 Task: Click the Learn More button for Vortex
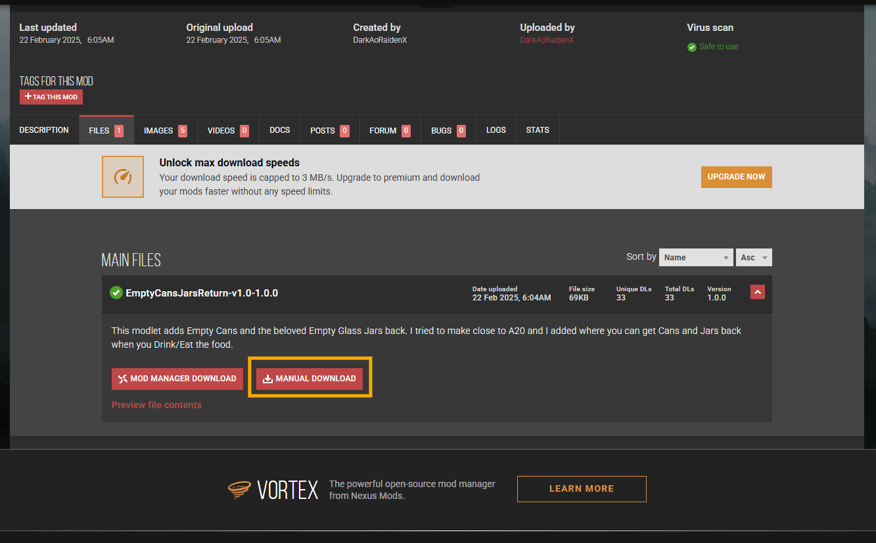582,489
